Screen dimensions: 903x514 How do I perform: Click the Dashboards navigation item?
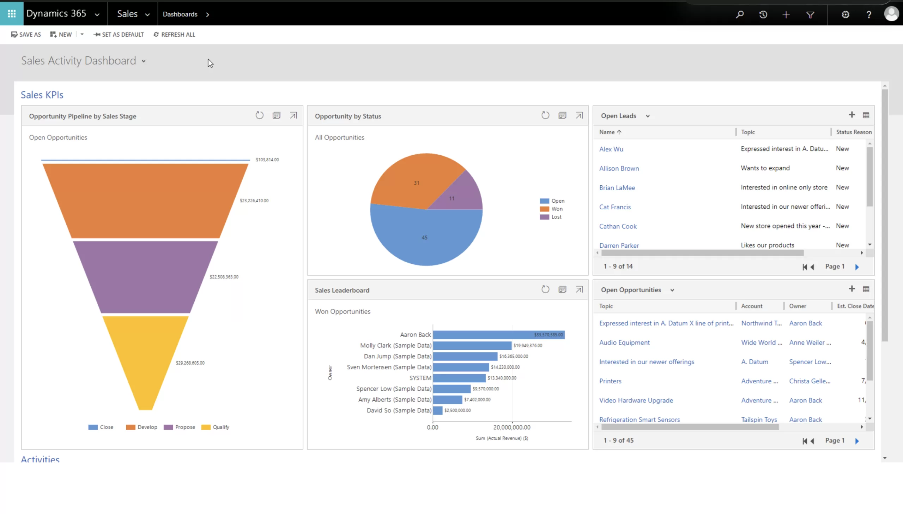(180, 14)
